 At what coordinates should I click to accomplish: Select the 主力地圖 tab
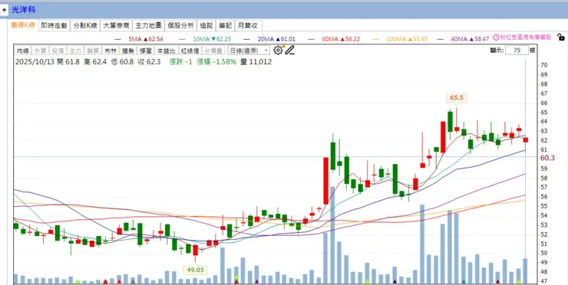pyautogui.click(x=148, y=25)
